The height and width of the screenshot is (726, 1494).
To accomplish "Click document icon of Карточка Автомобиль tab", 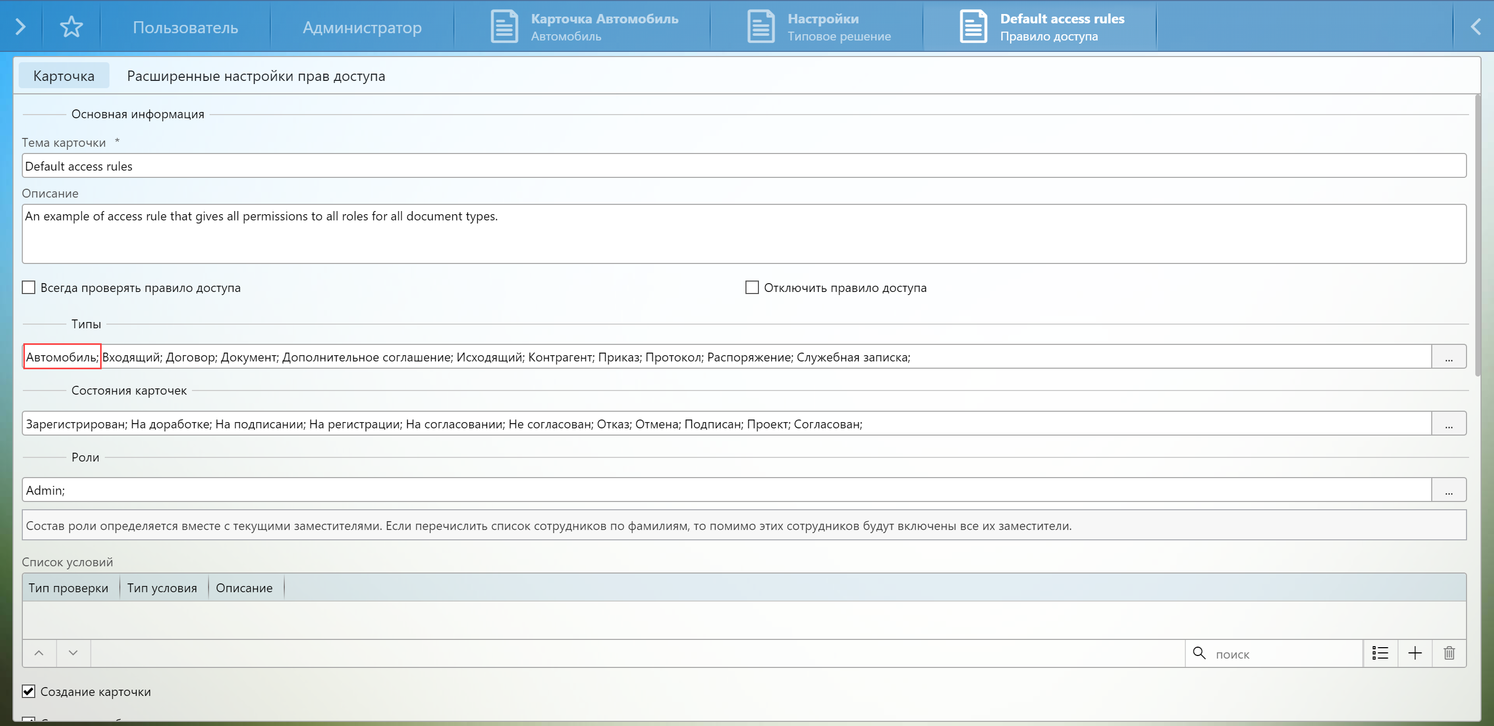I will tap(504, 26).
